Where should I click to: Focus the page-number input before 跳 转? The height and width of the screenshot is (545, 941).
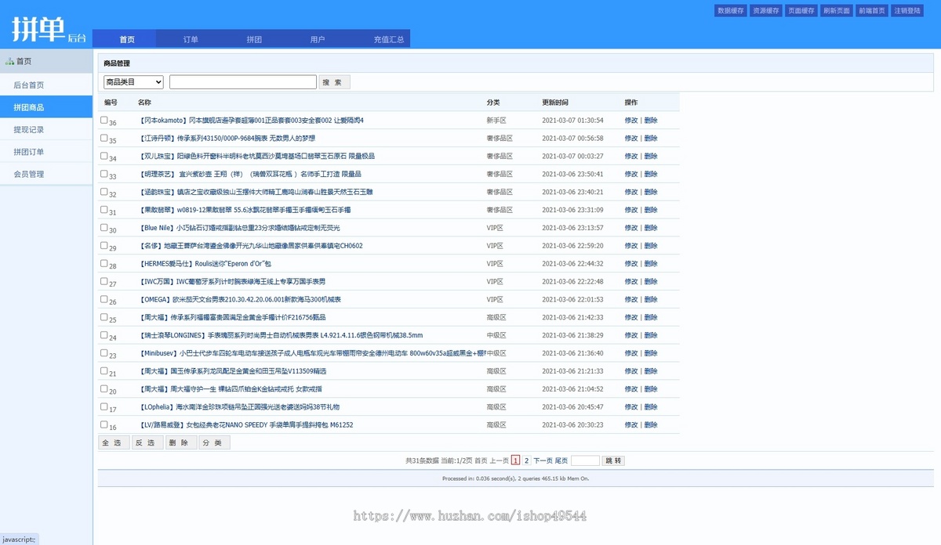click(x=585, y=461)
